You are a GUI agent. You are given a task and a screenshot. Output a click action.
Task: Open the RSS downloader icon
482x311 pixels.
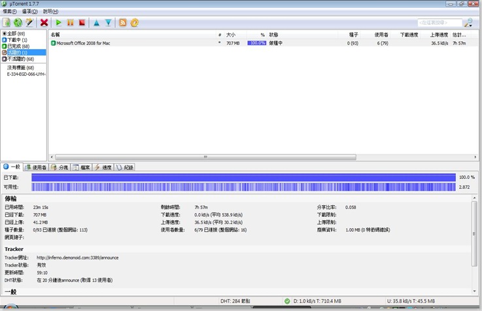coord(123,22)
